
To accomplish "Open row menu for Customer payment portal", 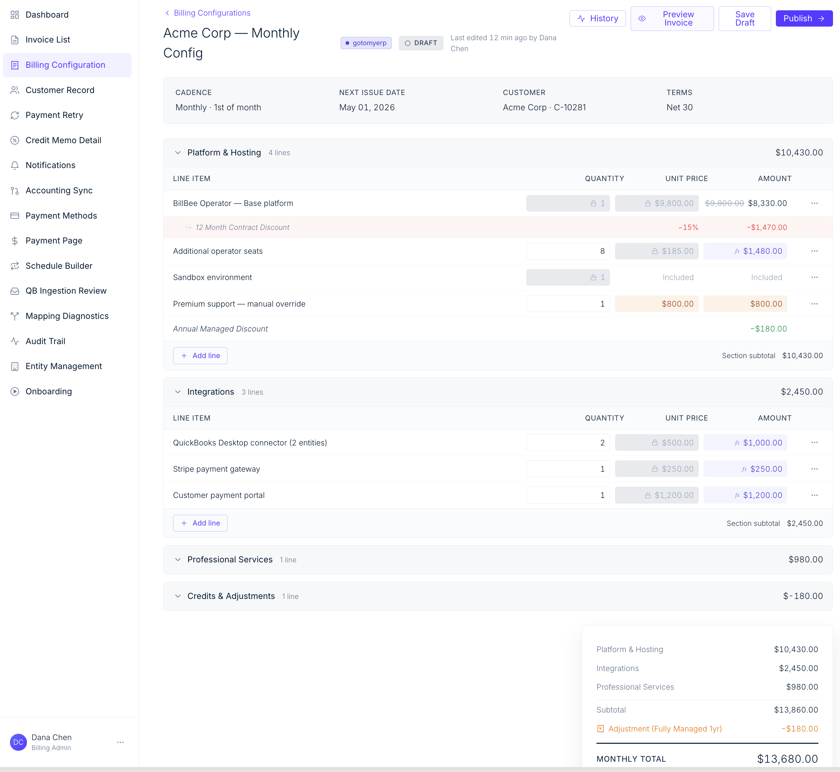I will tap(814, 495).
